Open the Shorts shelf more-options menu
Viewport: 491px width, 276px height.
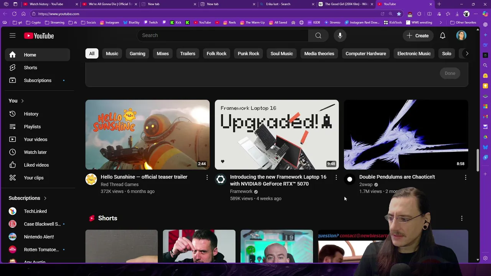pyautogui.click(x=461, y=218)
